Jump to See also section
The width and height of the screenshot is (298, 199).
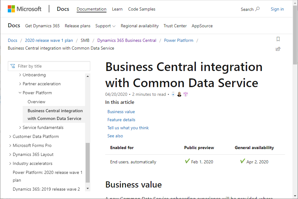point(115,136)
